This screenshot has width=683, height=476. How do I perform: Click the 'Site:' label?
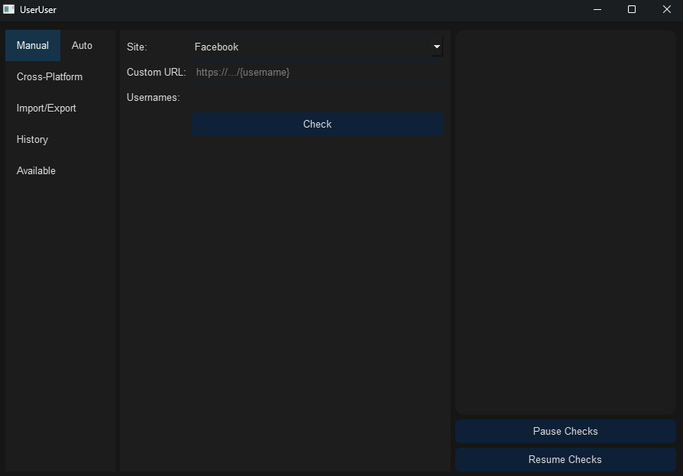[137, 47]
